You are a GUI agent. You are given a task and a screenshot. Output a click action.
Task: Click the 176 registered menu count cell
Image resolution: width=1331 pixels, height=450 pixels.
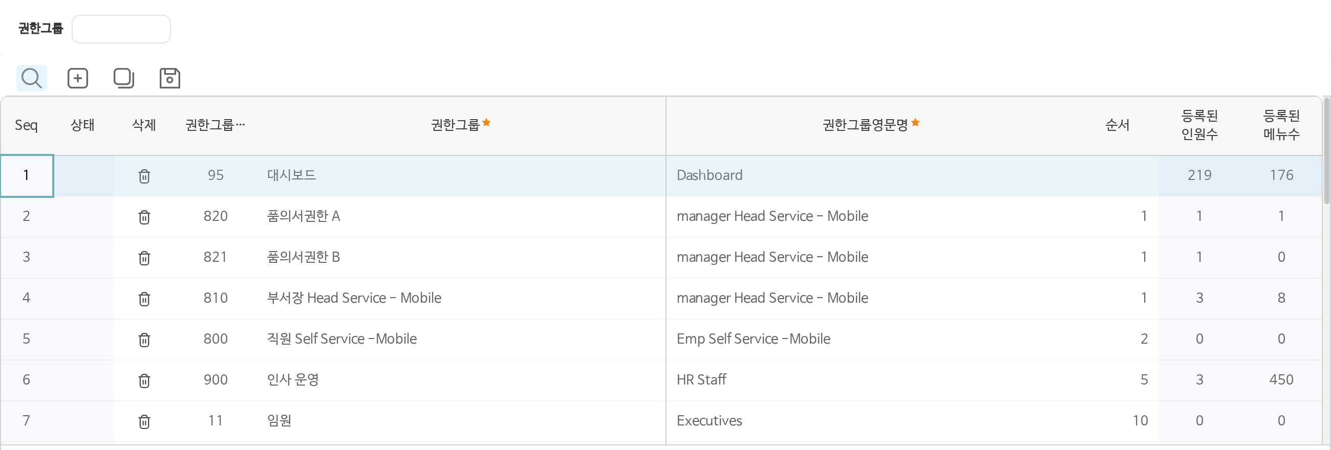[x=1281, y=175]
